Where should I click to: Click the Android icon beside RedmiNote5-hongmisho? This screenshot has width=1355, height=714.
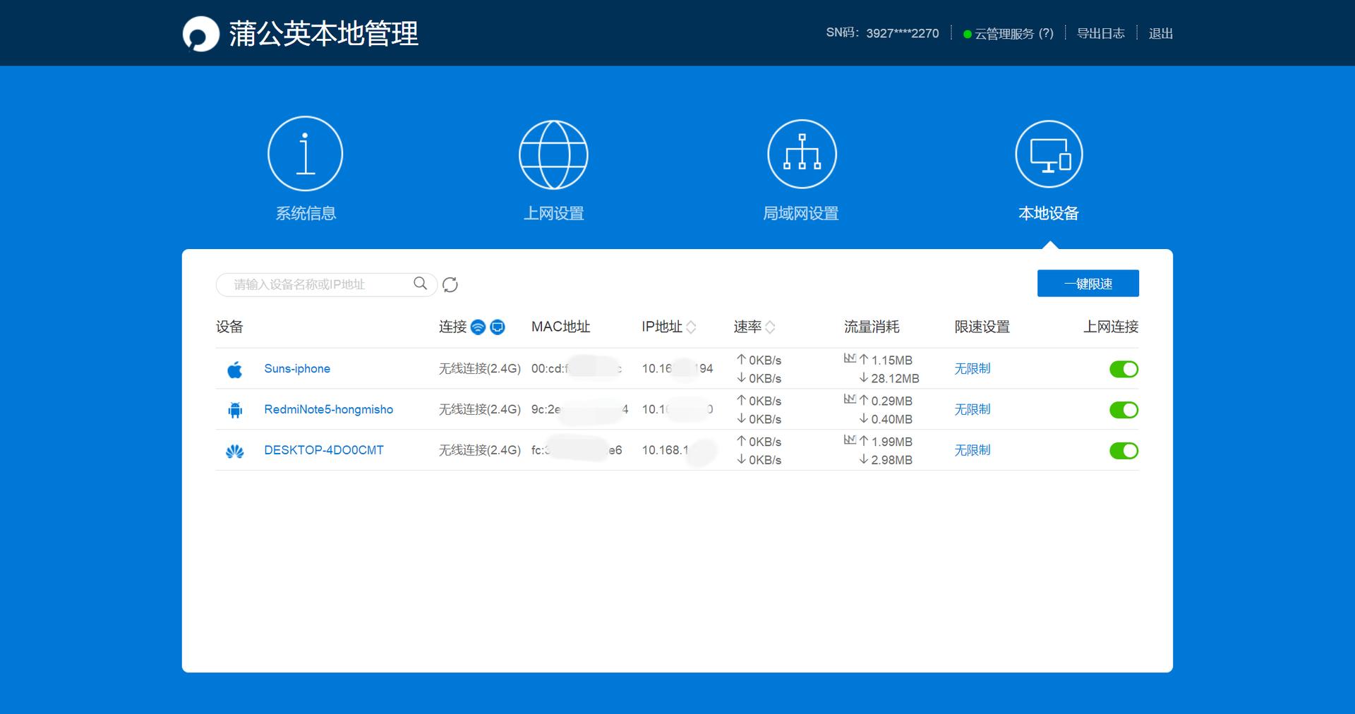234,409
